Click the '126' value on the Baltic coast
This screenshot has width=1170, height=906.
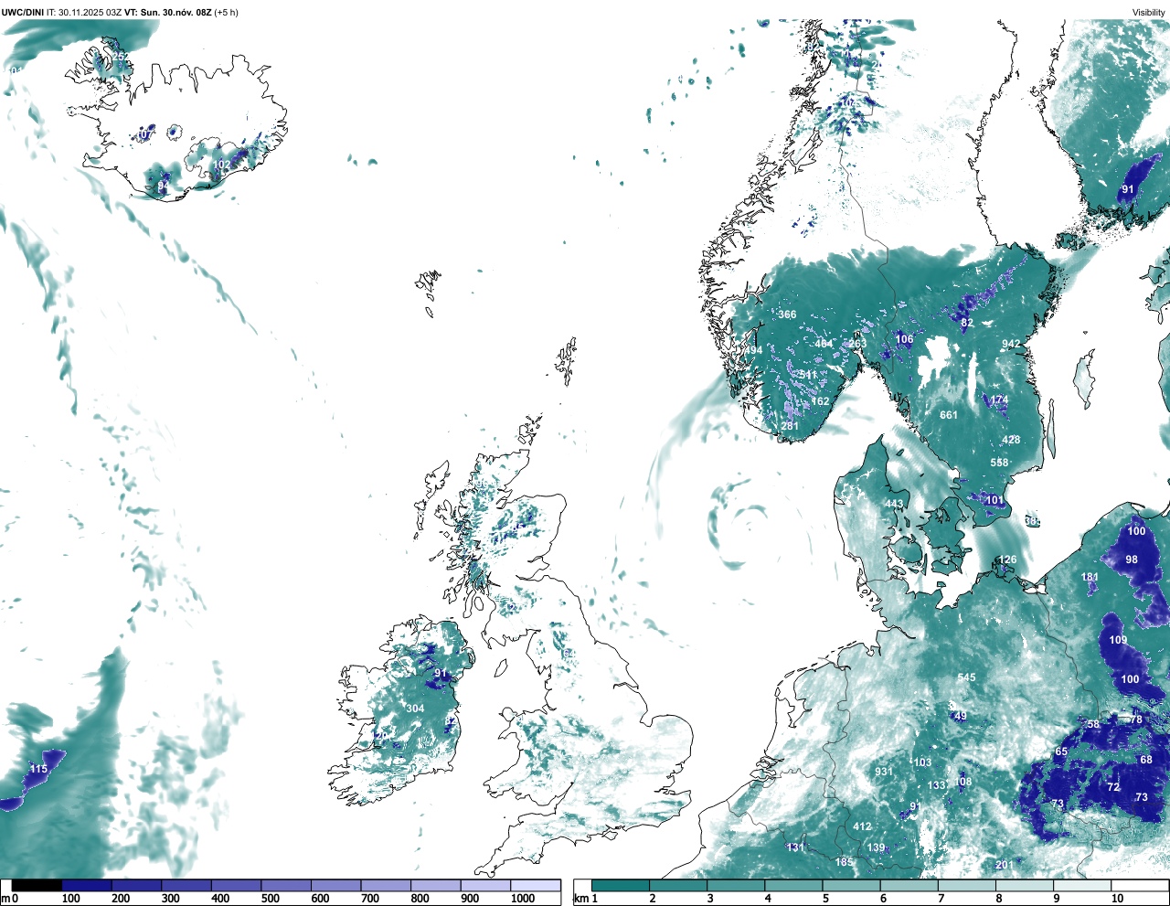1007,560
